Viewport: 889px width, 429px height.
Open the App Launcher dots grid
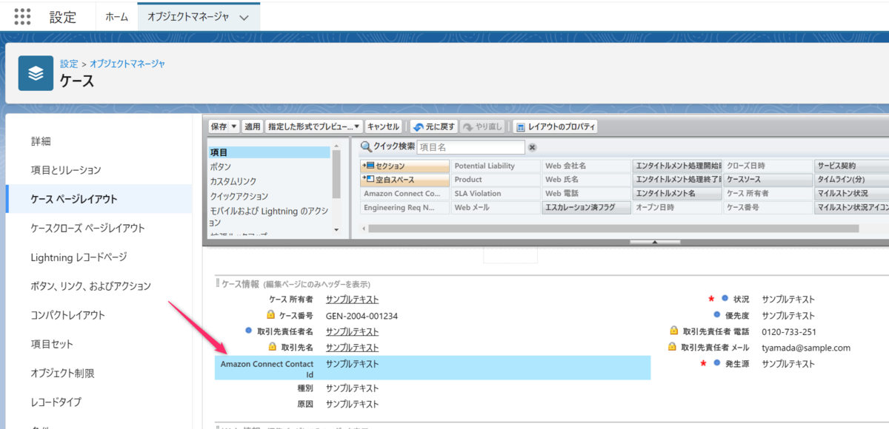22,16
